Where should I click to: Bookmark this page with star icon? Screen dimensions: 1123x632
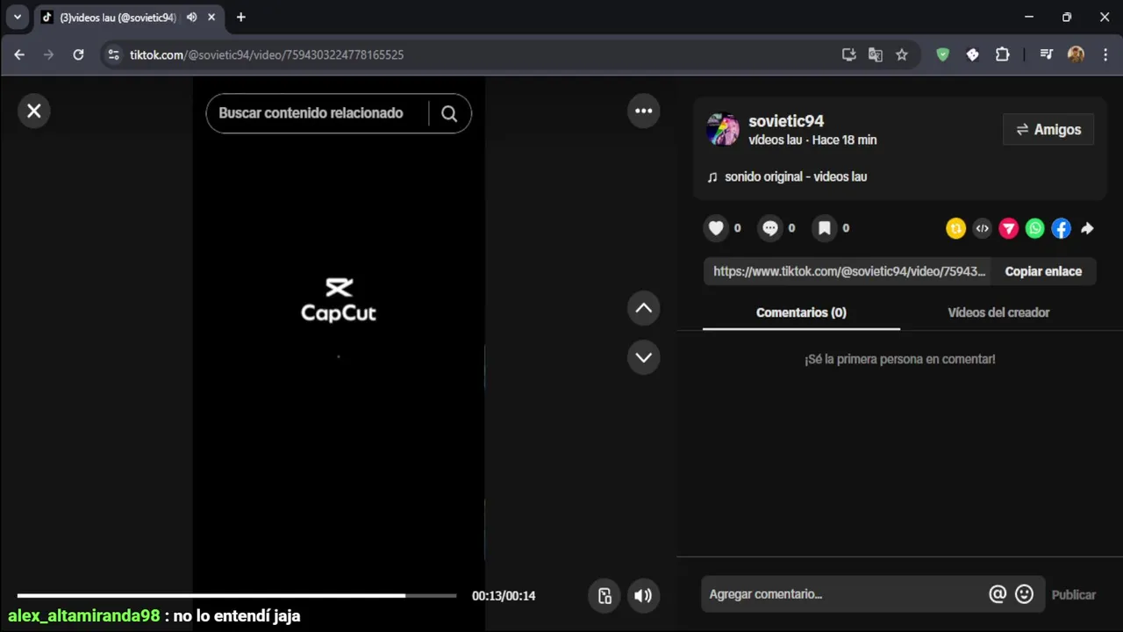(901, 54)
